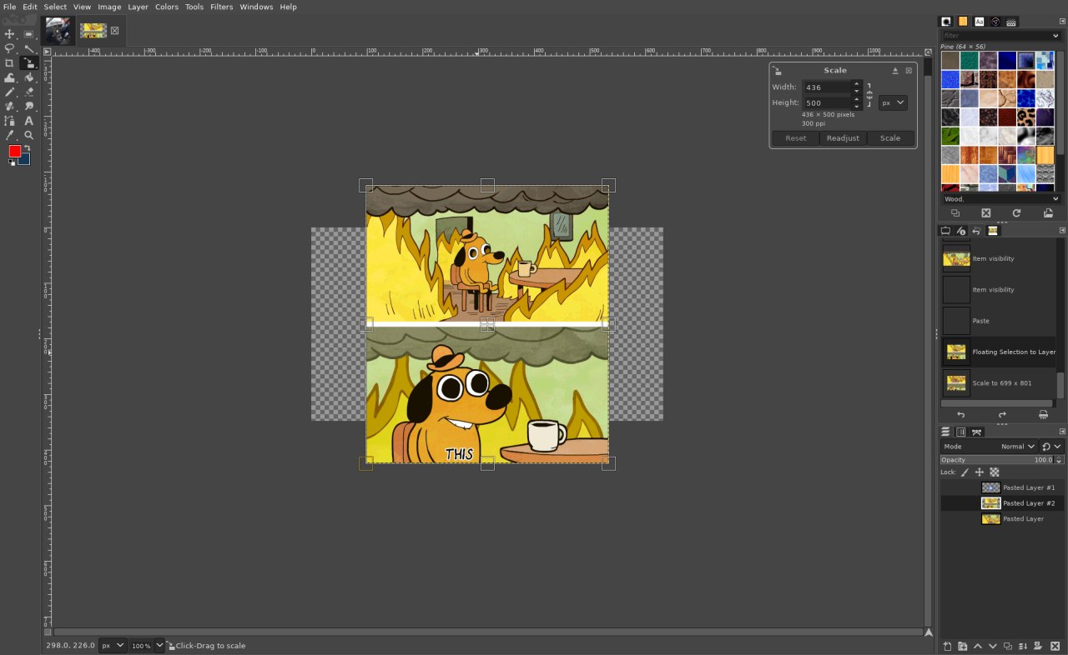Select the Scale transform tool in toolbox
Viewport: 1068px width, 655px height.
29,63
